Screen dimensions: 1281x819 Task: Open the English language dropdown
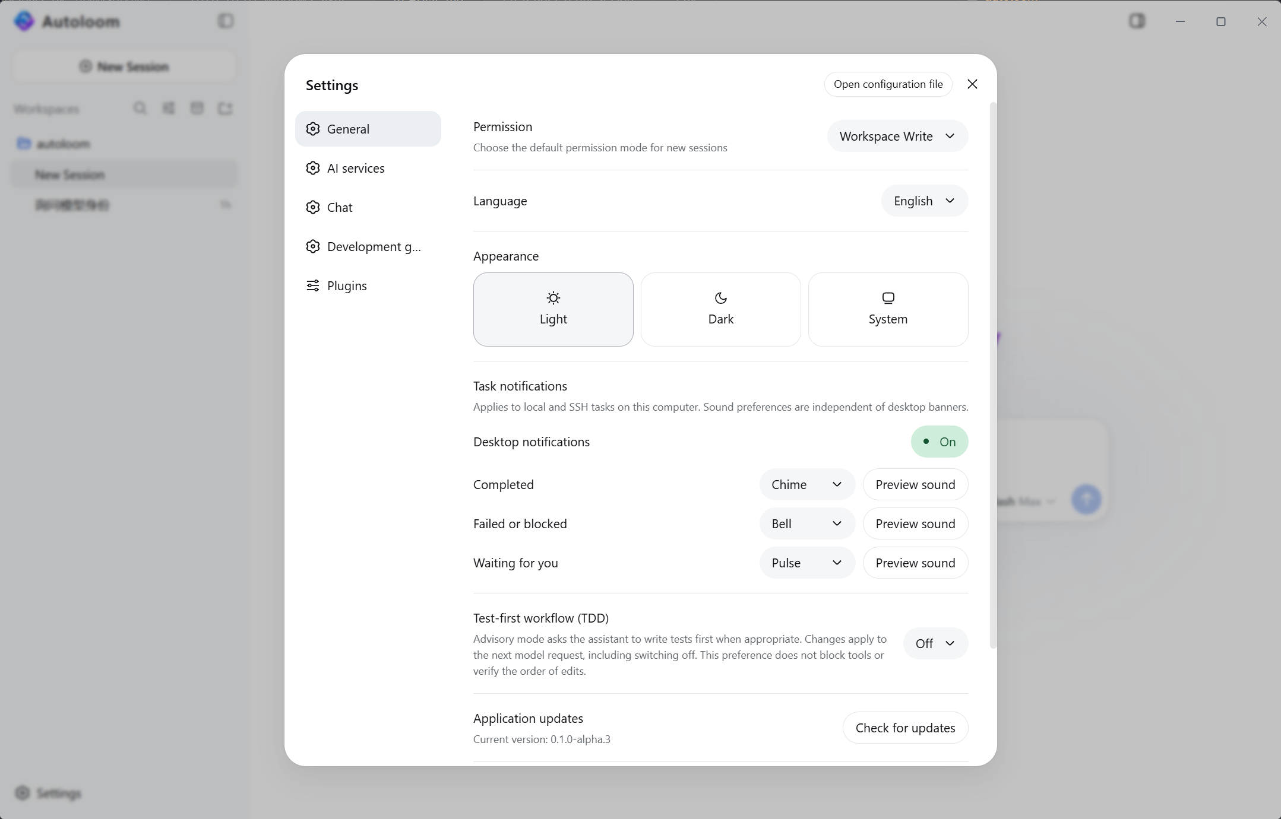point(925,201)
